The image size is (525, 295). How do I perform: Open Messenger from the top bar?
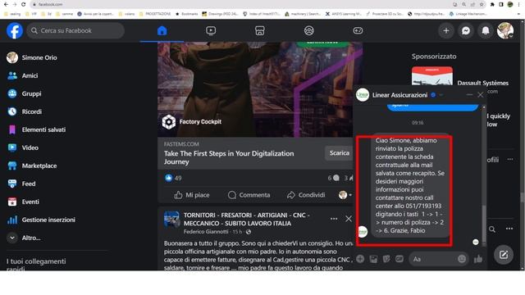[466, 31]
